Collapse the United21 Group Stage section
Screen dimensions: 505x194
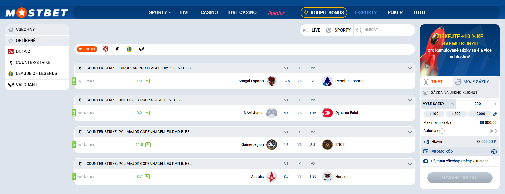[409, 100]
